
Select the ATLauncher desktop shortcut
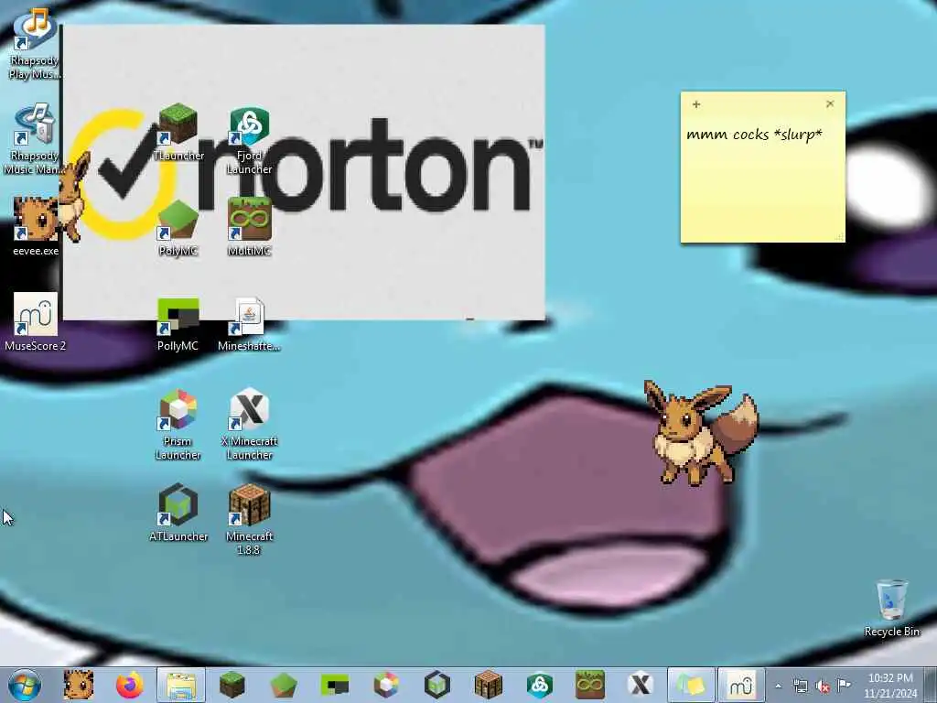coord(178,513)
